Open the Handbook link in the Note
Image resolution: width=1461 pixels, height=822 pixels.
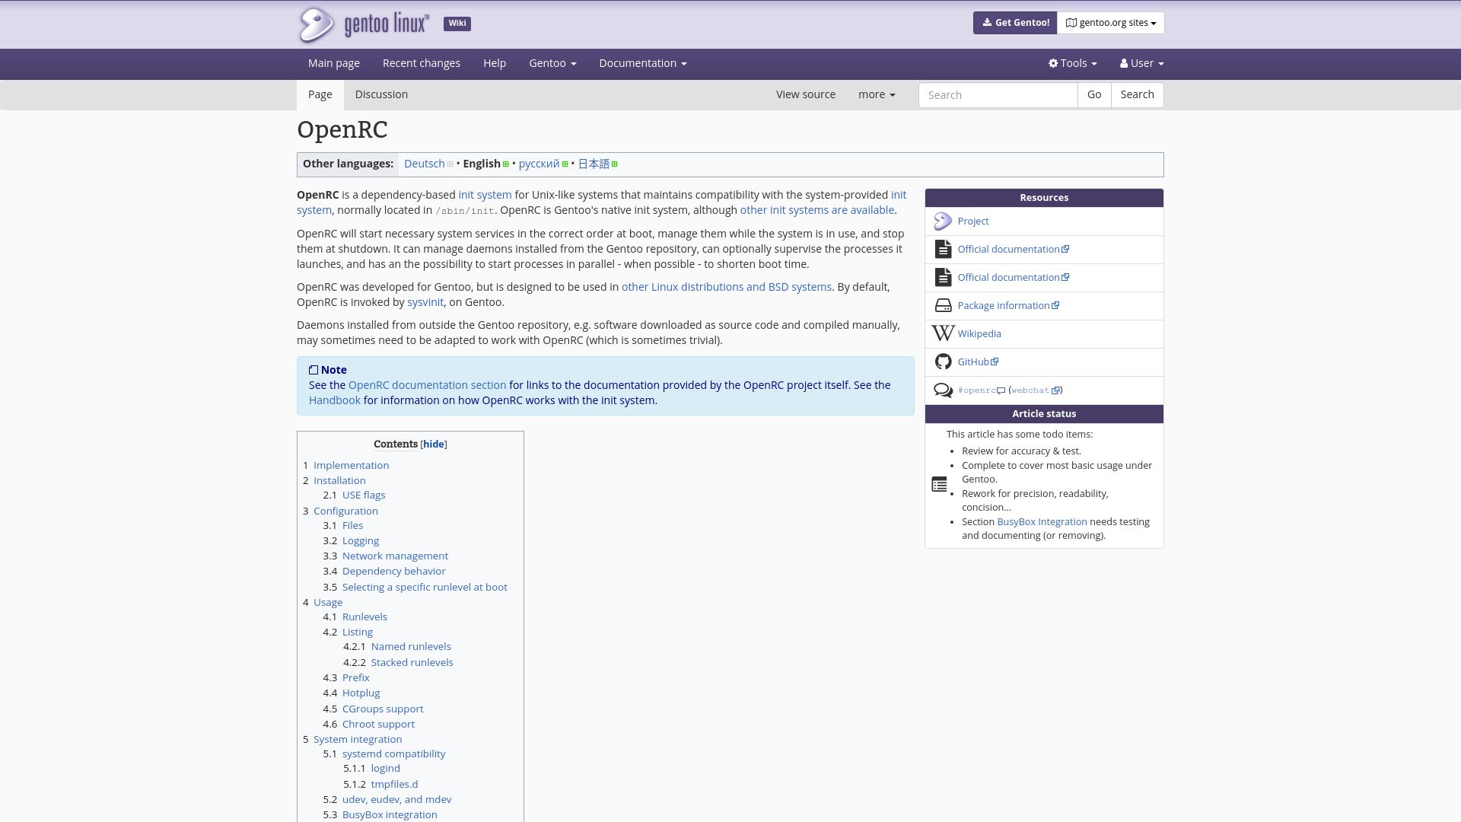(x=335, y=401)
